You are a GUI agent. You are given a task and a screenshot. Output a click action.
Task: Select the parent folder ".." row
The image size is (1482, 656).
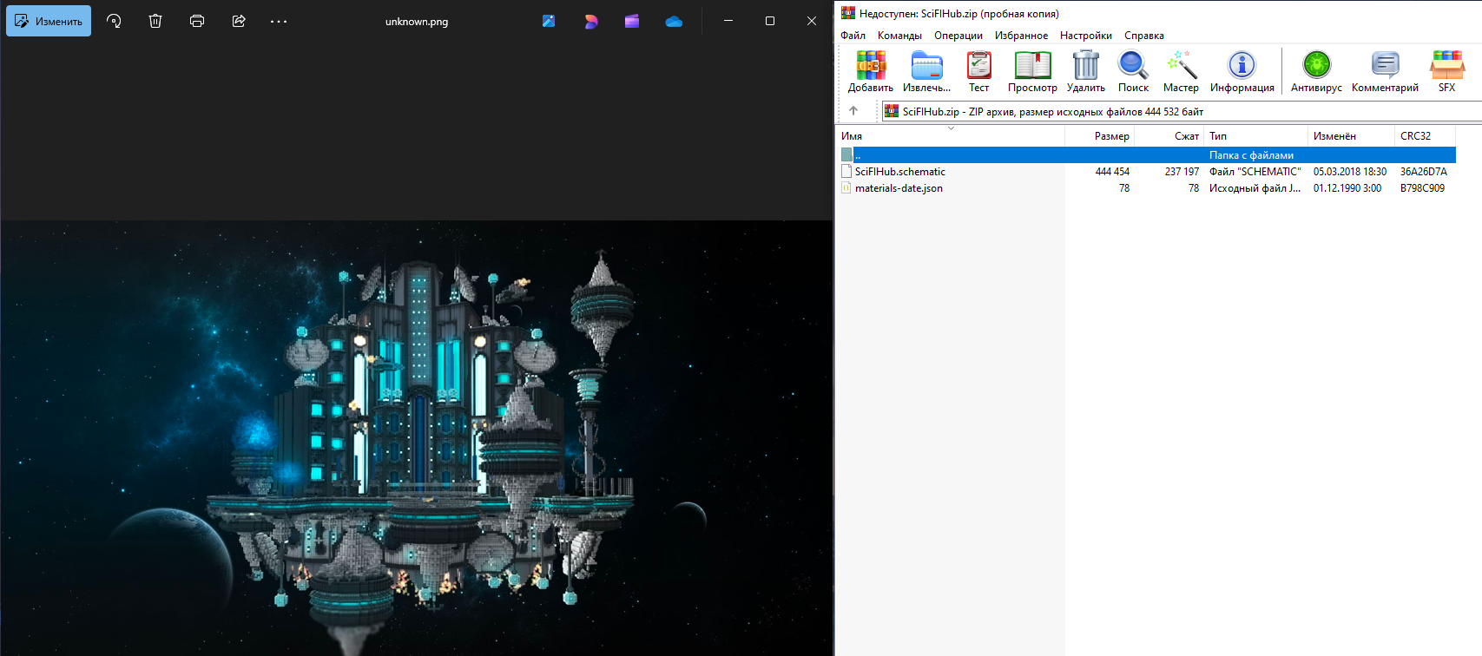point(1146,155)
